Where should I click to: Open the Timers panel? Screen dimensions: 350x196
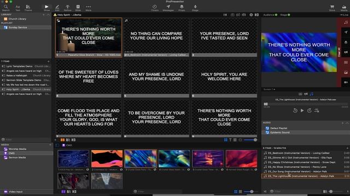click(154, 8)
